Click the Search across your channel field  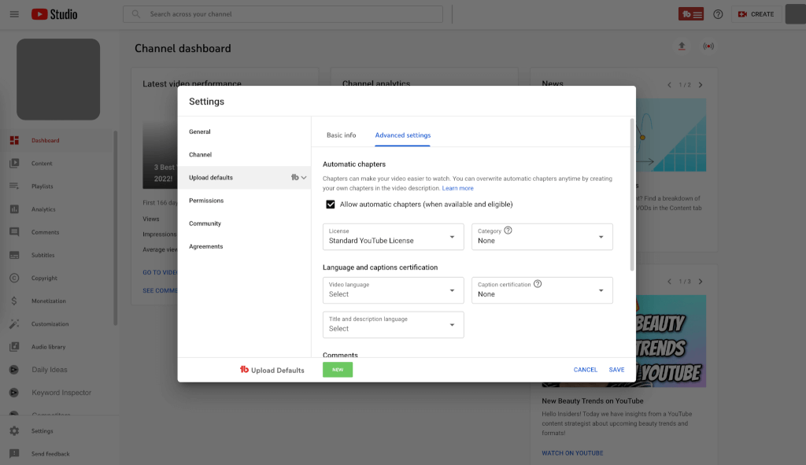(283, 14)
